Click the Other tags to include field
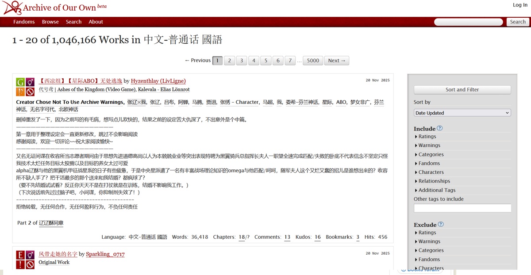This screenshot has width=531, height=275. (462, 208)
